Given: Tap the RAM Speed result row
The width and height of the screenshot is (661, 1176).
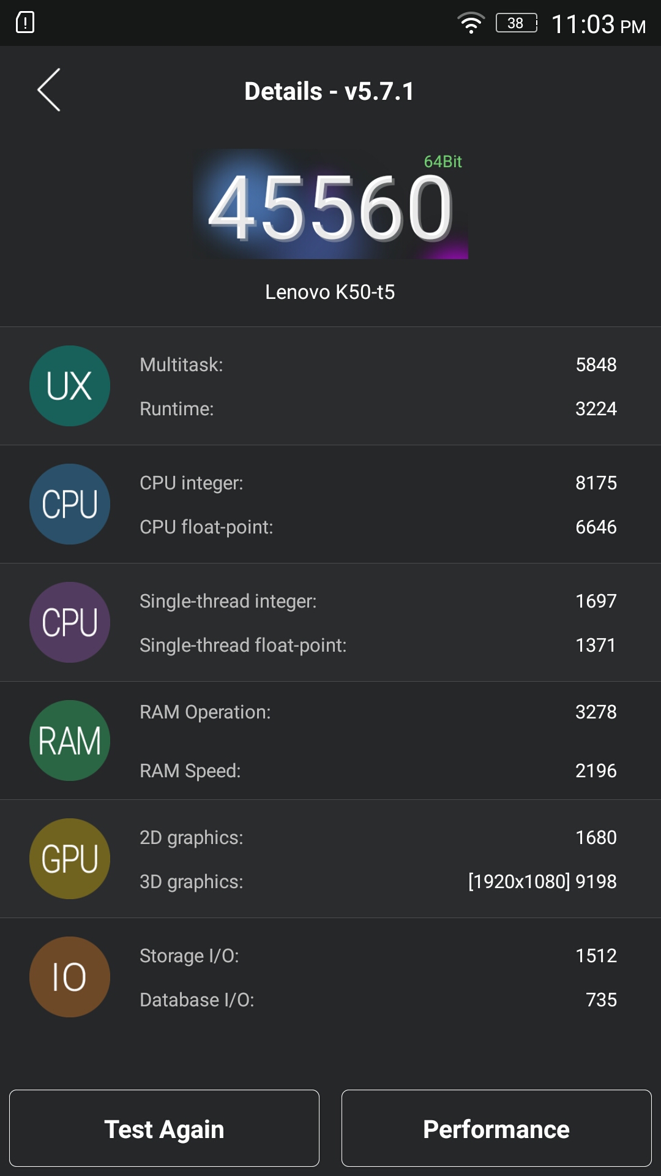Looking at the screenshot, I should coord(378,771).
